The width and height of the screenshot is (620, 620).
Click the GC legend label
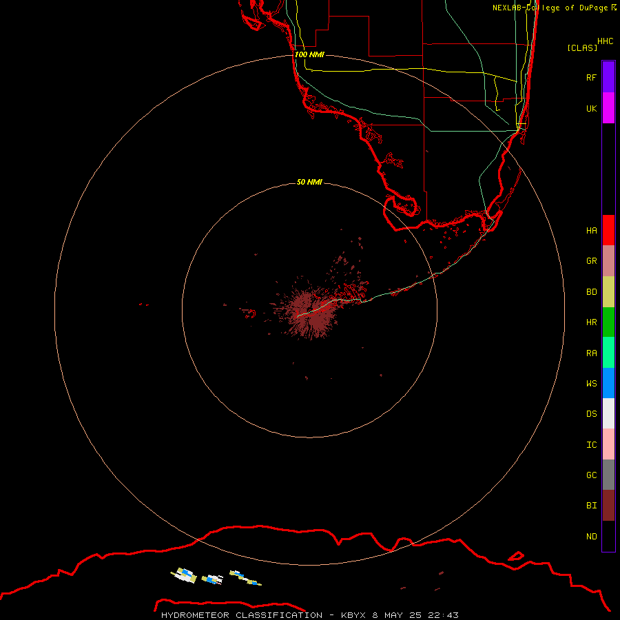pyautogui.click(x=591, y=475)
